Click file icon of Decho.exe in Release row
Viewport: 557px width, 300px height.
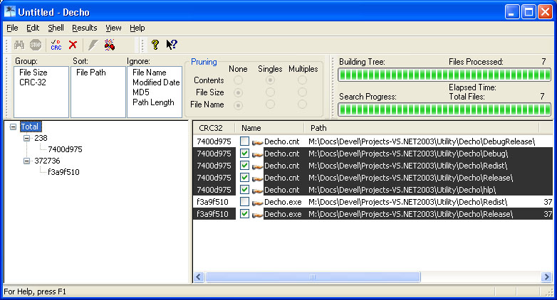[x=257, y=215]
